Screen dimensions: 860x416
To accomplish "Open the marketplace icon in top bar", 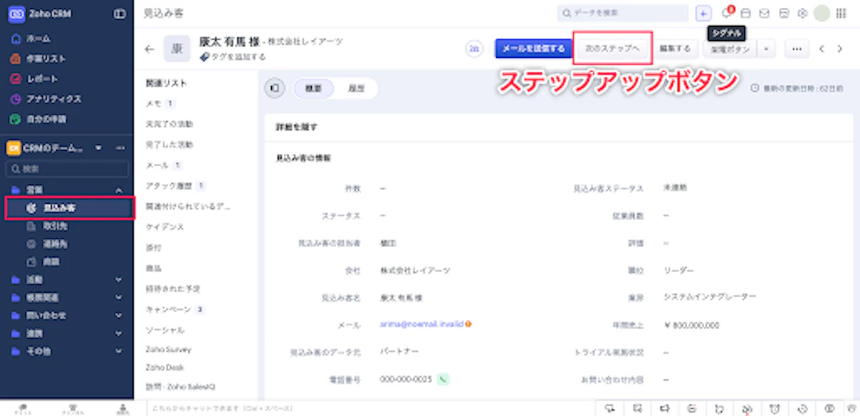I will point(784,13).
